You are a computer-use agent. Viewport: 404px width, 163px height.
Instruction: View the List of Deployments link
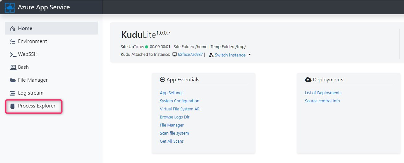pos(323,93)
